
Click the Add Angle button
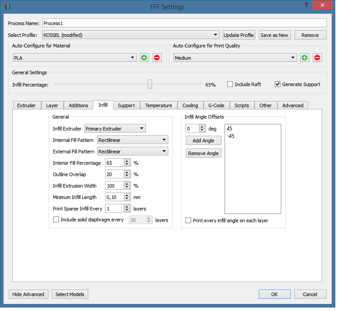pyautogui.click(x=203, y=141)
